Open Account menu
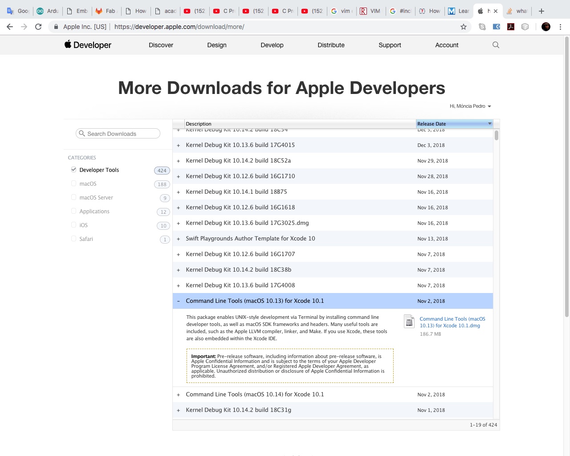The width and height of the screenshot is (570, 456). pos(447,45)
